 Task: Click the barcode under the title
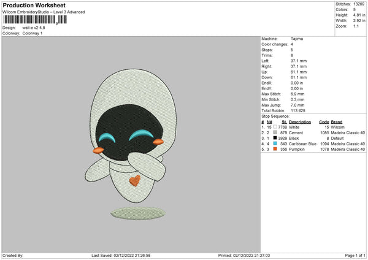33,20
